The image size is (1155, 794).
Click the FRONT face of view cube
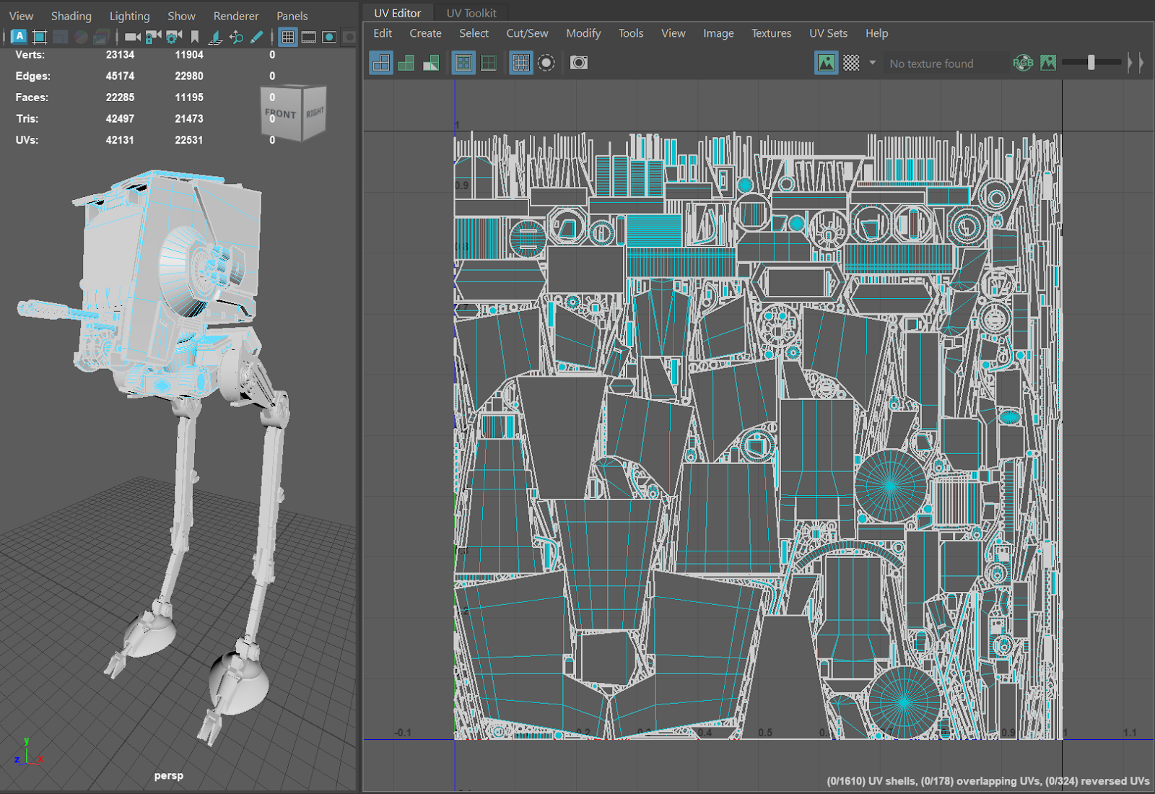(x=280, y=113)
